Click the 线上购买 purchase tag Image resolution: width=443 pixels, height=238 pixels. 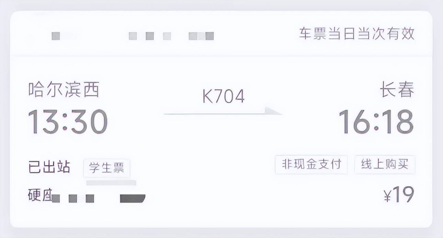385,165
